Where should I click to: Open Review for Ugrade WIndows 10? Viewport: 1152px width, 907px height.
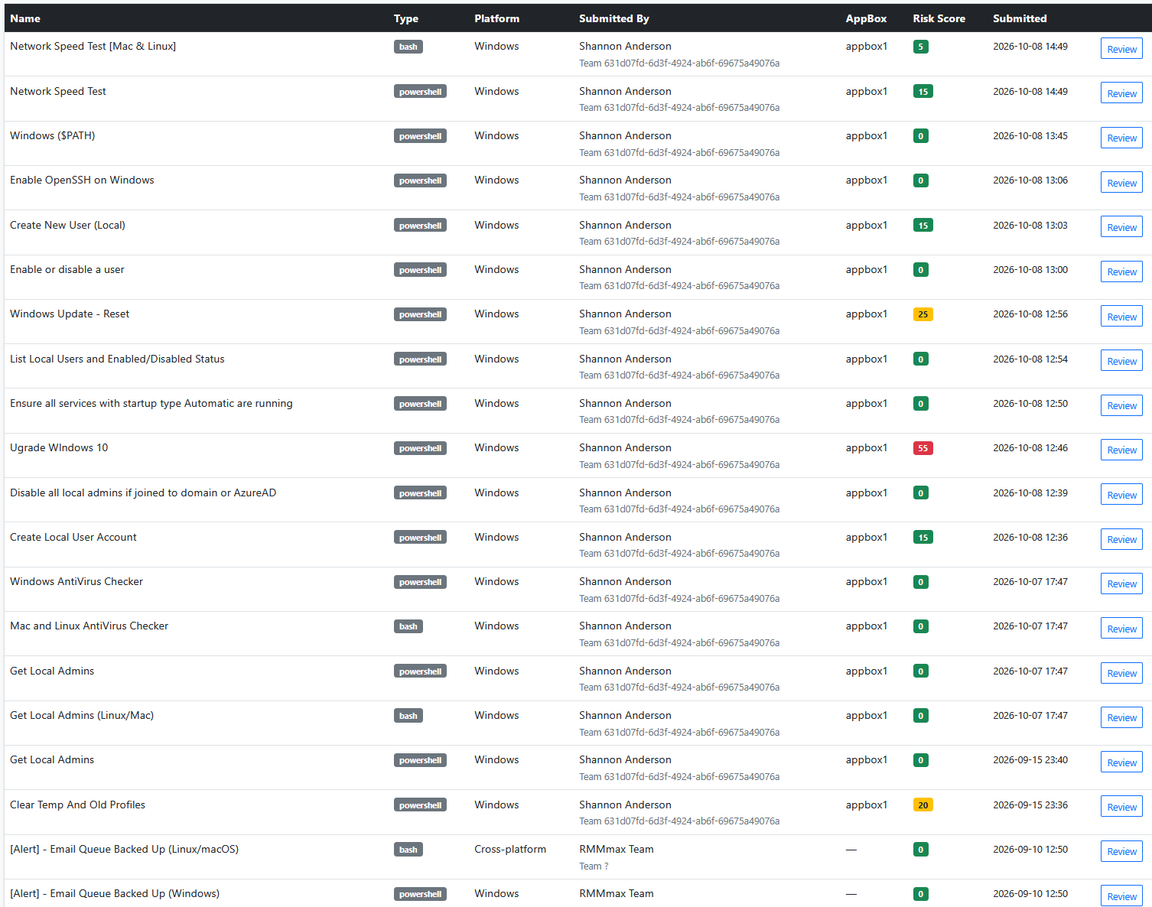click(x=1121, y=450)
